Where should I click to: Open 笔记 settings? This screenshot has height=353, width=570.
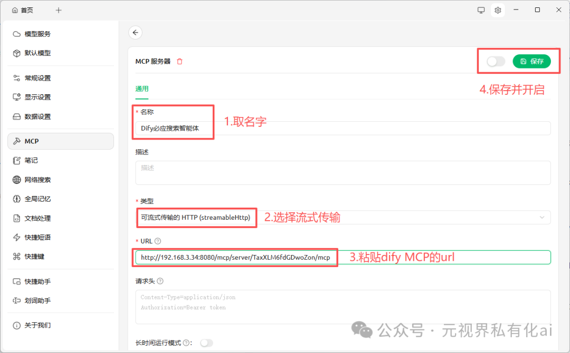[61, 160]
